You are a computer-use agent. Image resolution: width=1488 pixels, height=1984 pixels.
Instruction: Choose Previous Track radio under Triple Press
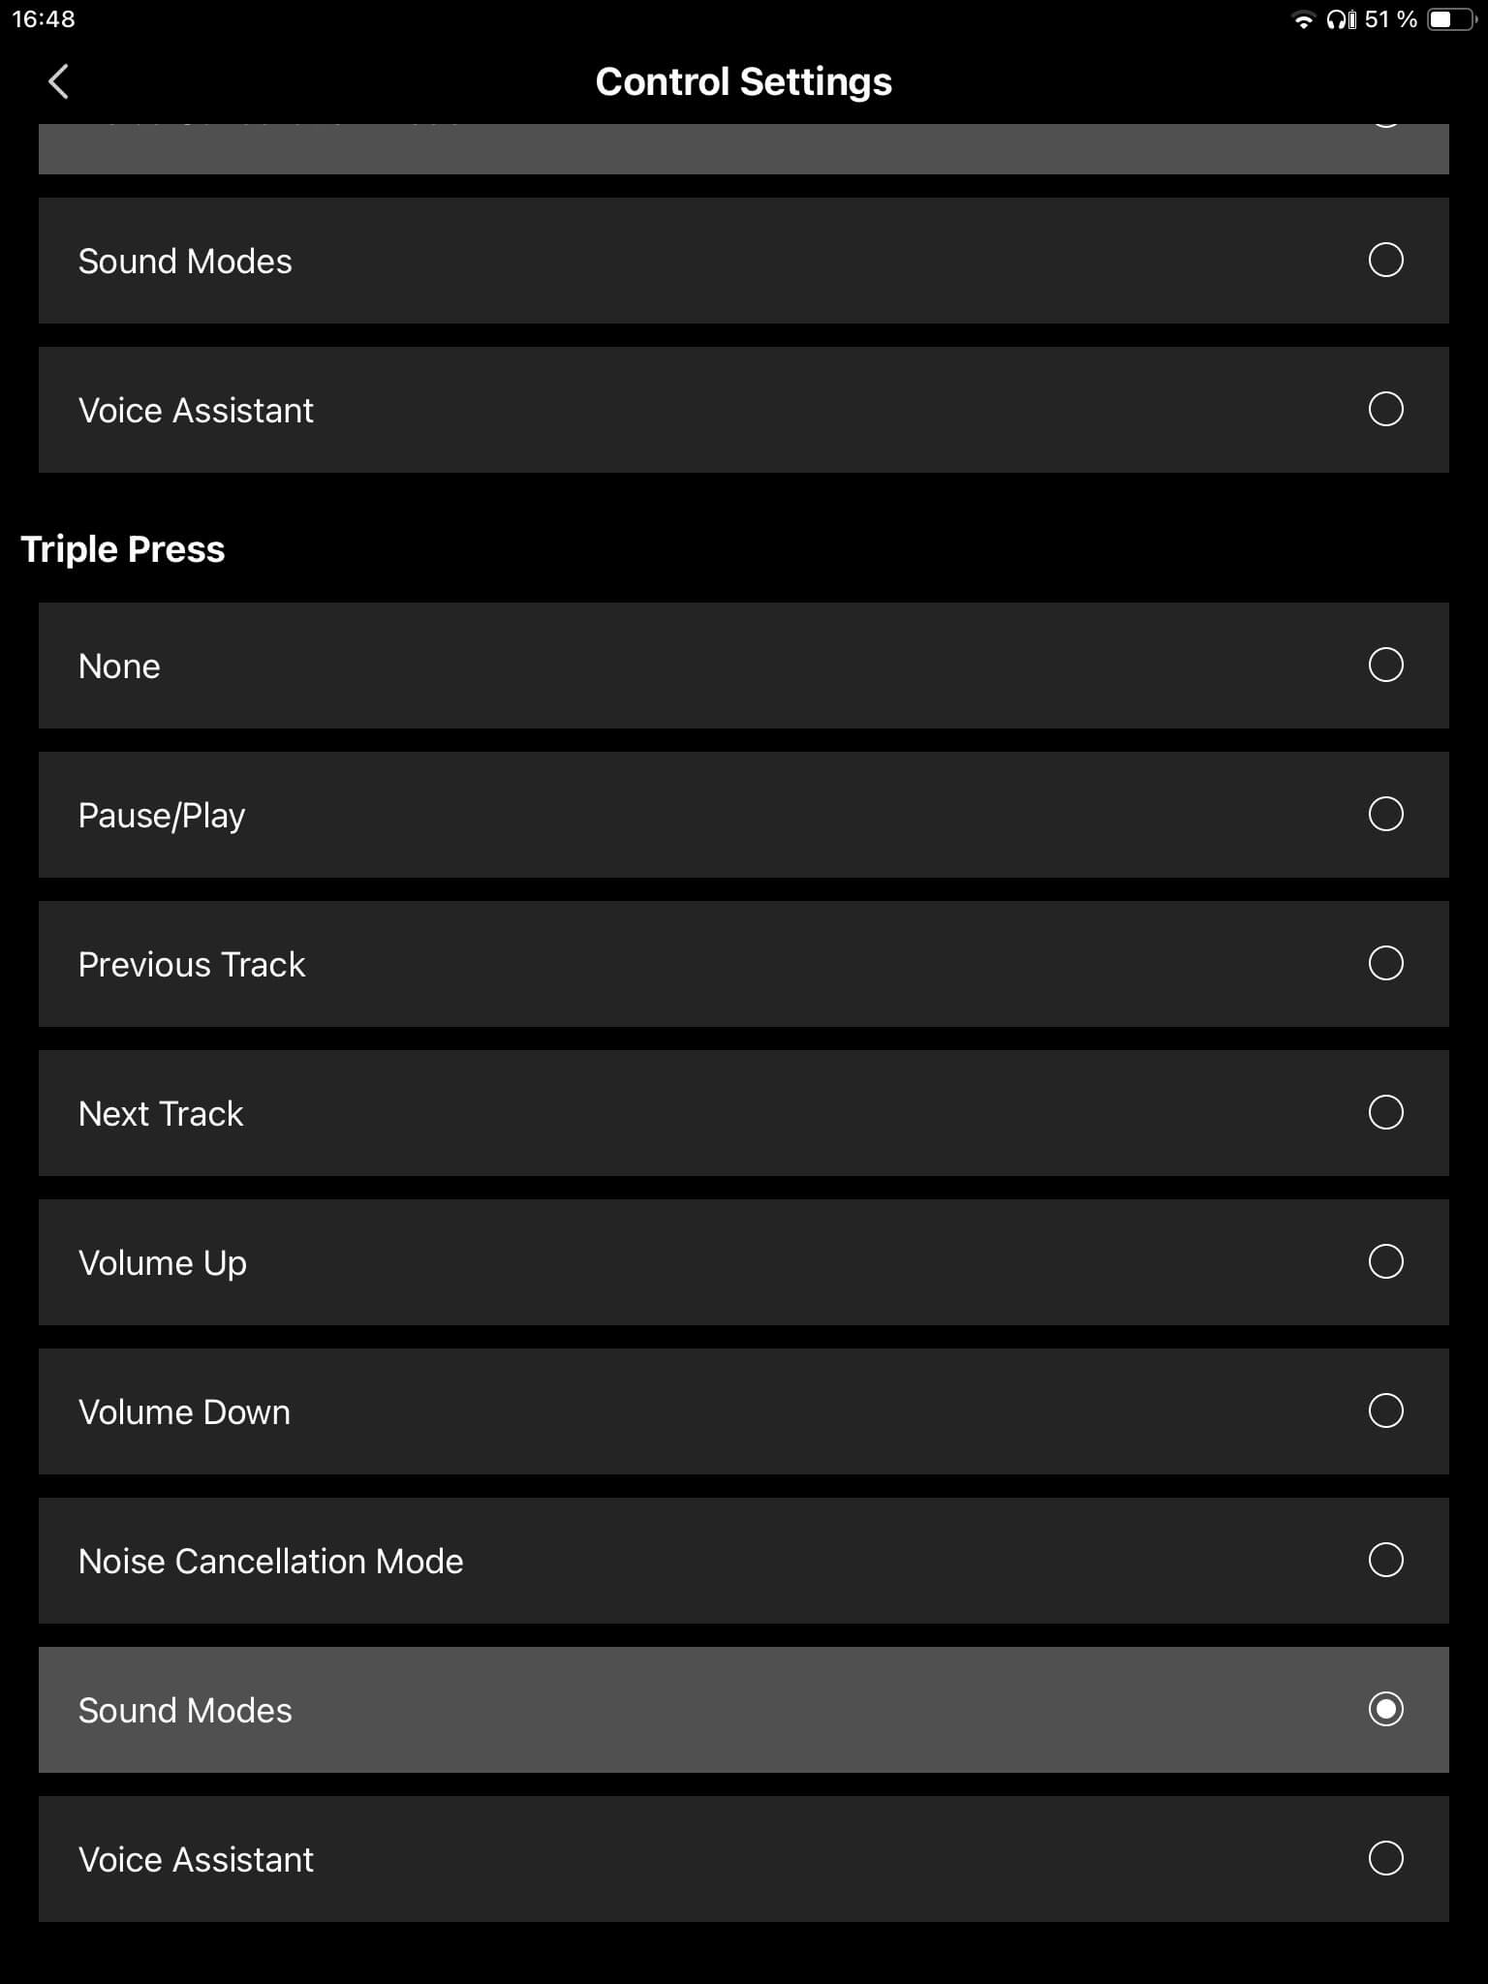[1385, 964]
